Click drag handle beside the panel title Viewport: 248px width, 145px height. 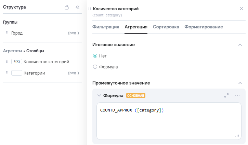click(x=90, y=9)
